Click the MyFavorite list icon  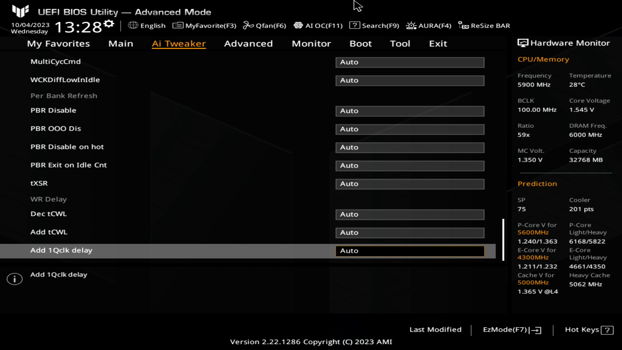pyautogui.click(x=178, y=25)
